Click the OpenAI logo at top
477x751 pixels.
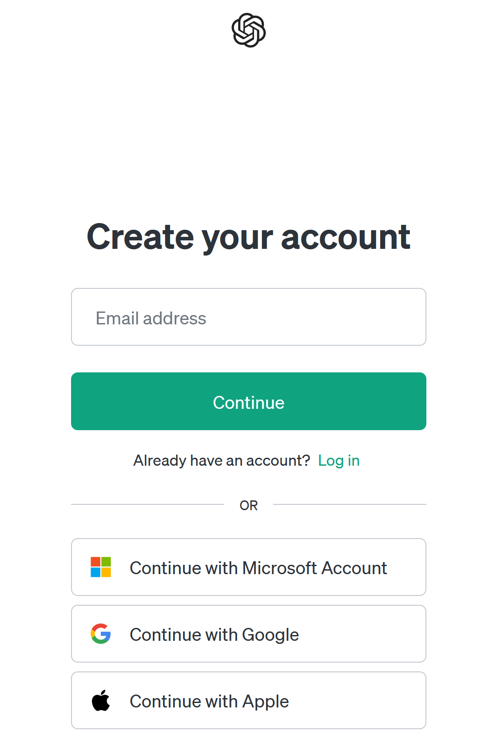(249, 30)
